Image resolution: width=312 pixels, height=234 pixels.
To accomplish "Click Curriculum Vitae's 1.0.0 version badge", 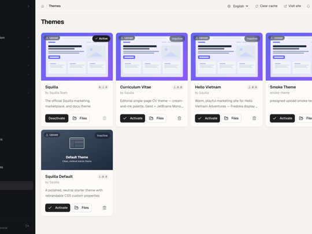I will tap(178, 87).
